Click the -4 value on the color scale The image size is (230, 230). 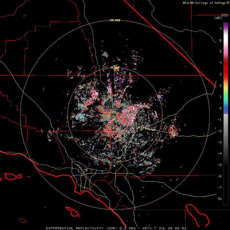(220, 154)
